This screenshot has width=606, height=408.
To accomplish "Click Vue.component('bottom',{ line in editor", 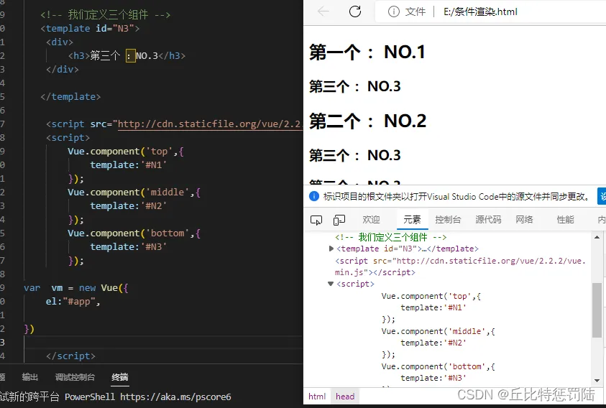I will [x=134, y=233].
